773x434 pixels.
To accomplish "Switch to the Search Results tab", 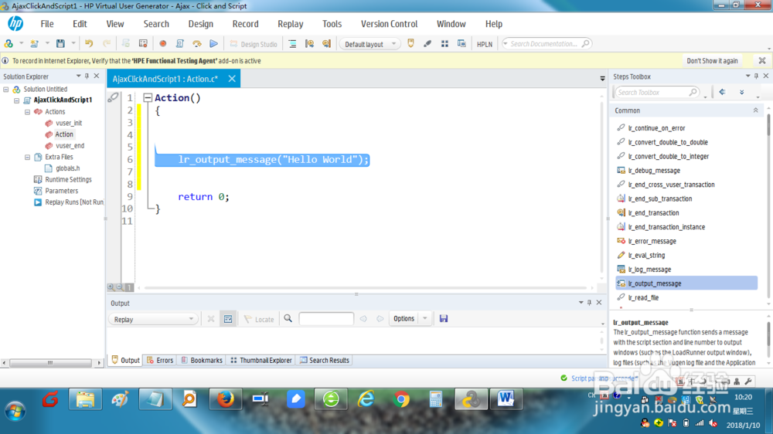I will (x=325, y=360).
